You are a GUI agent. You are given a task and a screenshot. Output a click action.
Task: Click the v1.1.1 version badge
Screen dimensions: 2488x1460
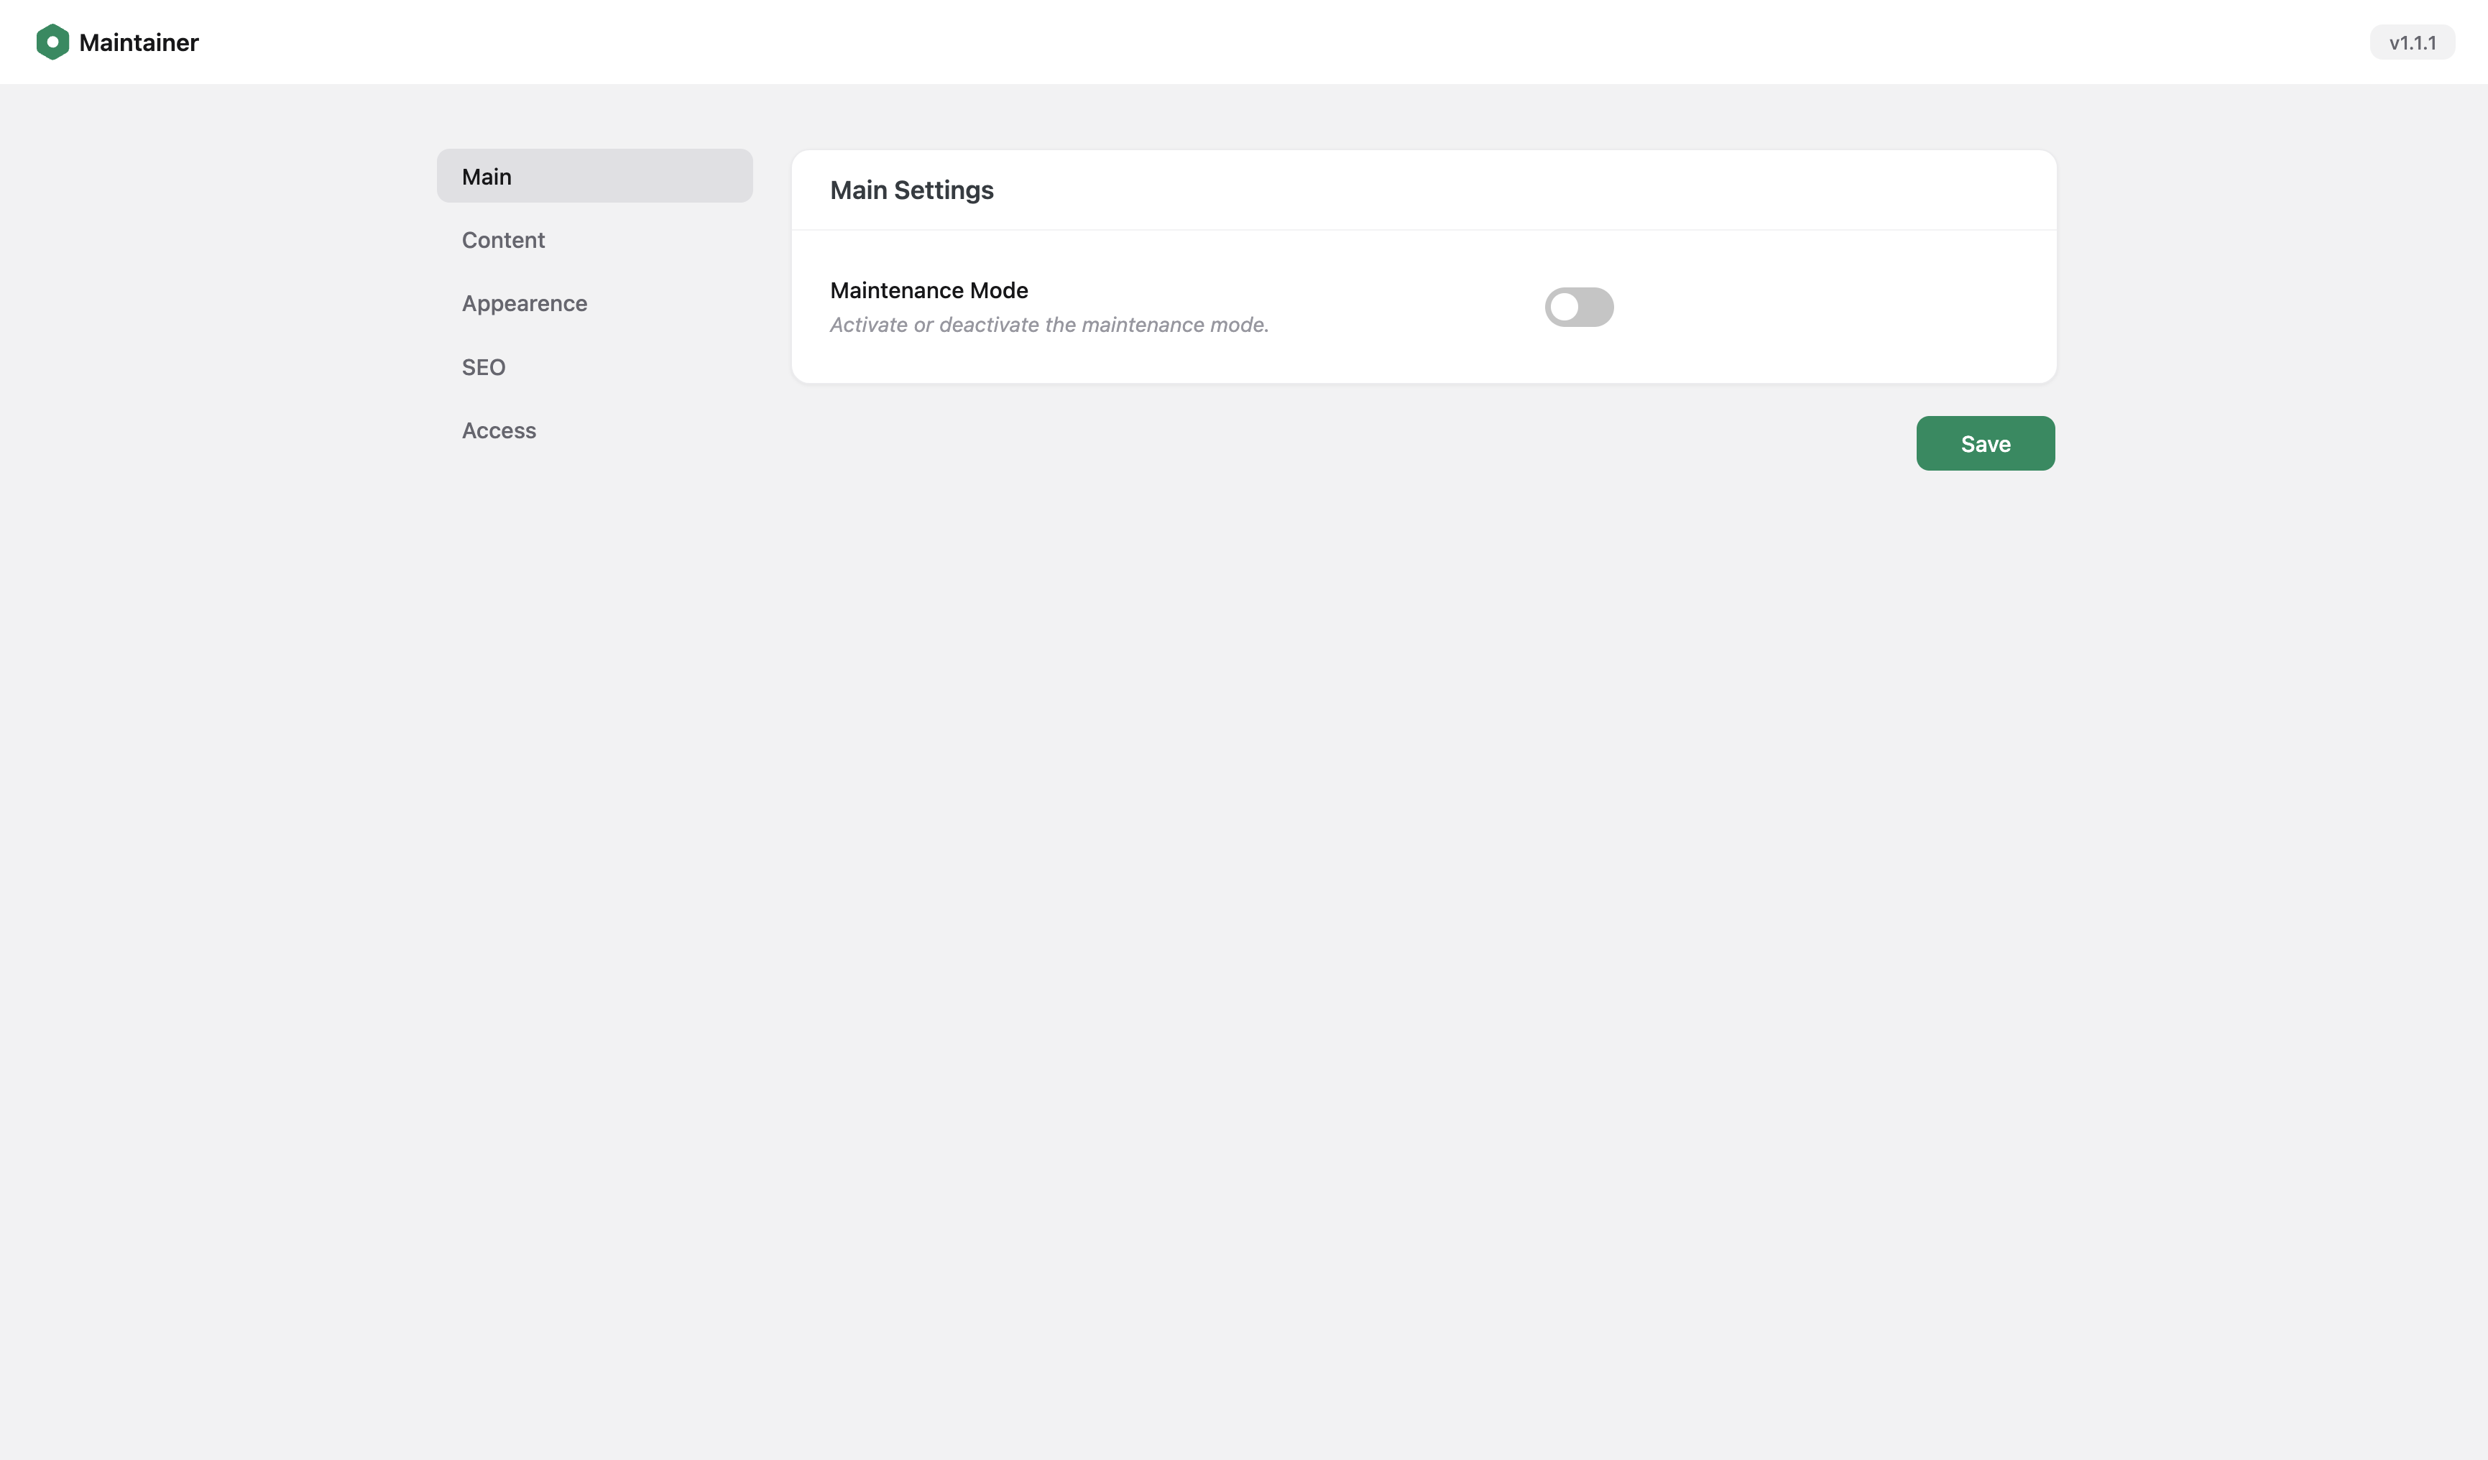click(2412, 42)
